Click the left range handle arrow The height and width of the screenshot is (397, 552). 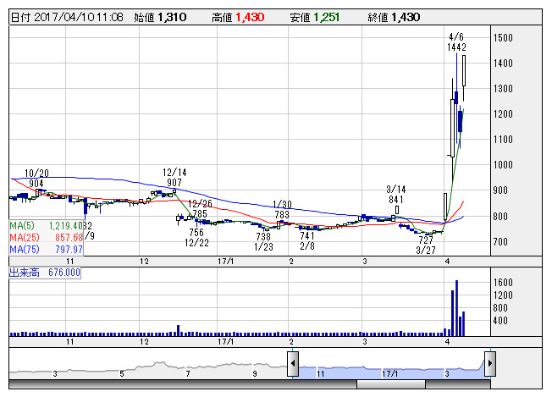pos(292,365)
